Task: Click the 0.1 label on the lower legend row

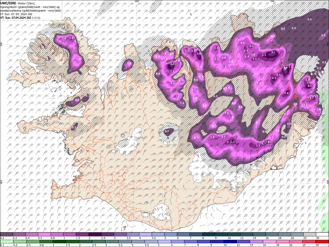Action: [x=2, y=245]
